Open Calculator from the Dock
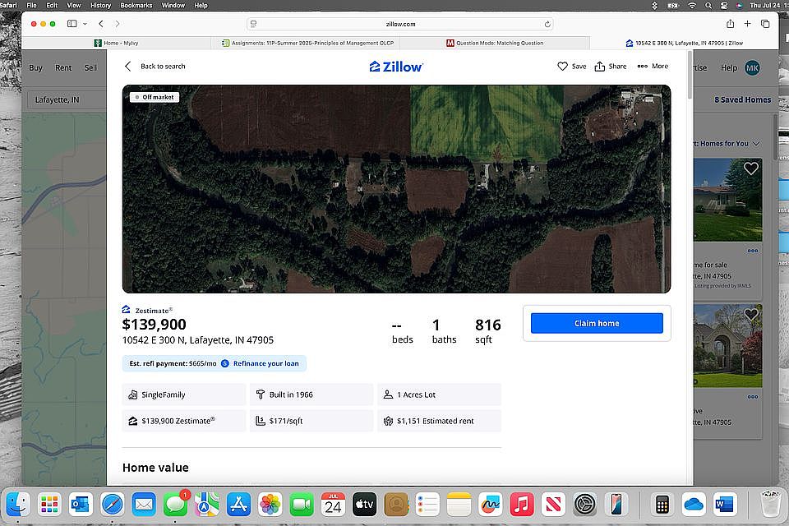This screenshot has width=789, height=526. click(659, 503)
